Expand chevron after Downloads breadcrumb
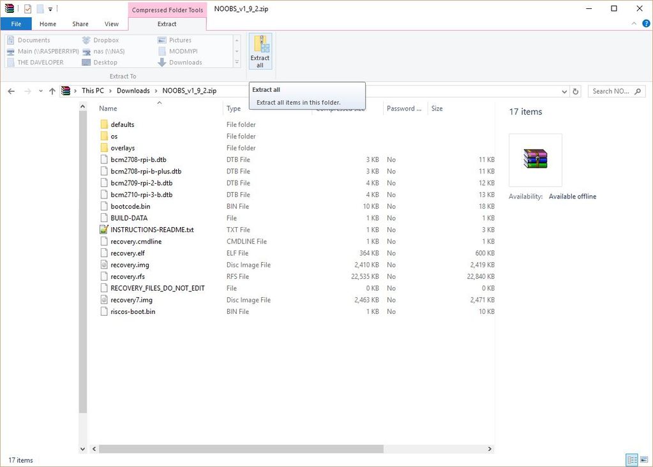653x467 pixels. coord(156,91)
